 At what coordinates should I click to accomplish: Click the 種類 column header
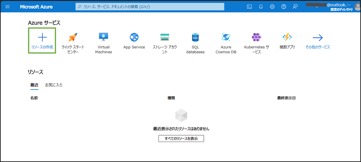click(171, 98)
